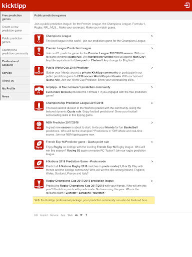Open the Champions League trophy icon
Viewport: 192px width, 257px height.
click(x=39, y=39)
